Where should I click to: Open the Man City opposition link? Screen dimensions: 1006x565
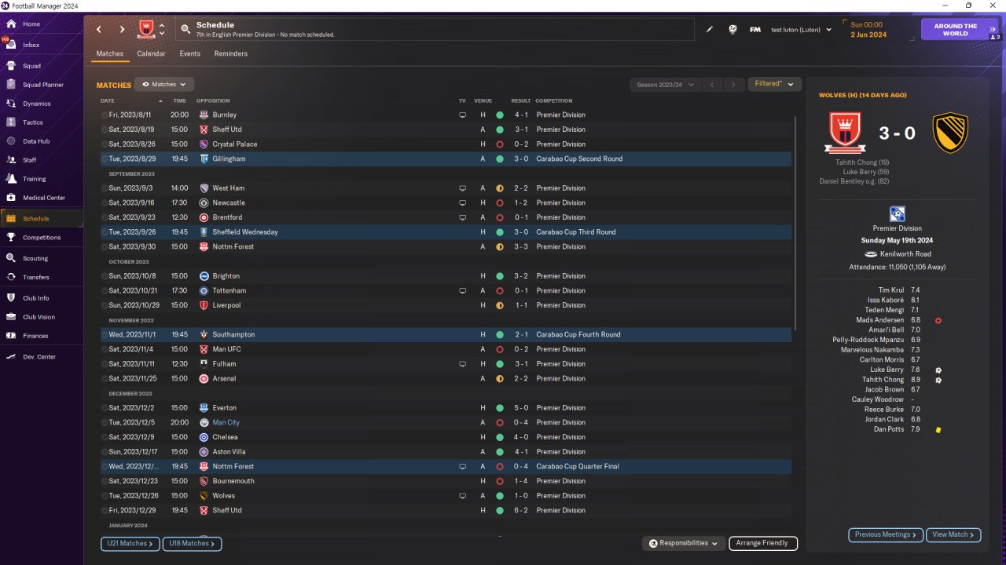coord(226,423)
